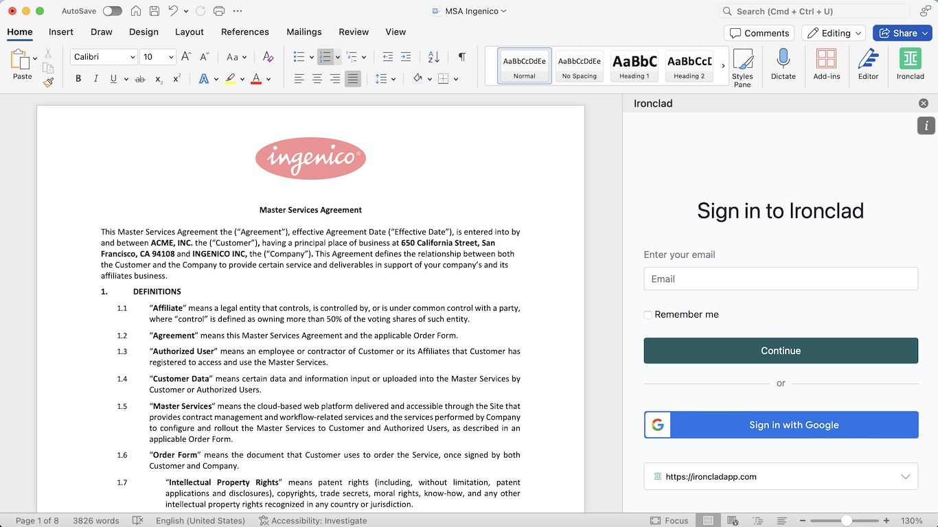
Task: Open the References tab
Action: click(x=245, y=32)
